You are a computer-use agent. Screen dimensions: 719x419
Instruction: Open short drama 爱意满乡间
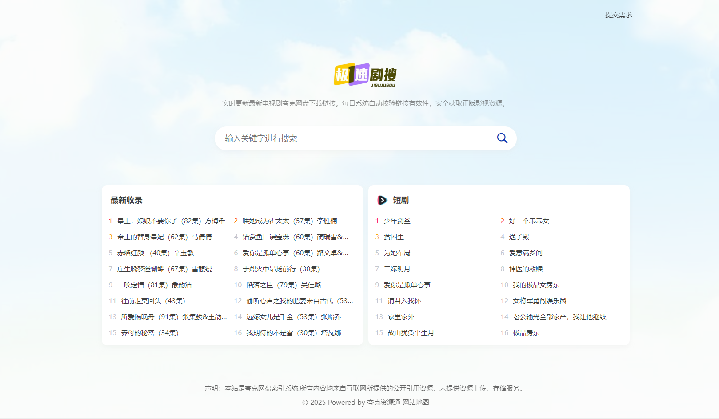[526, 253]
